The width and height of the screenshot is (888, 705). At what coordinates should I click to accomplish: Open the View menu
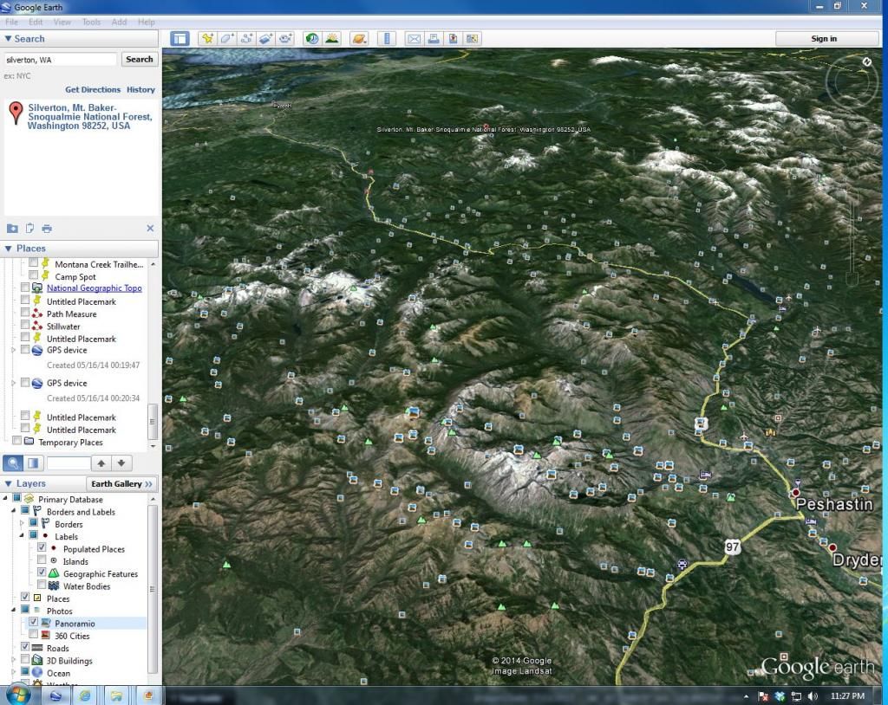(x=62, y=22)
